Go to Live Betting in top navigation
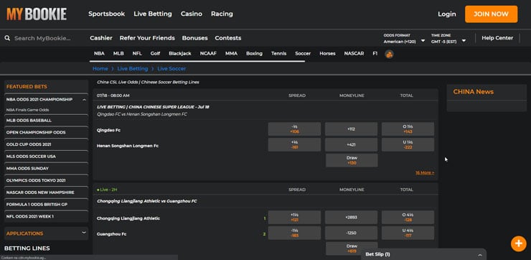The image size is (531, 260). 153,14
